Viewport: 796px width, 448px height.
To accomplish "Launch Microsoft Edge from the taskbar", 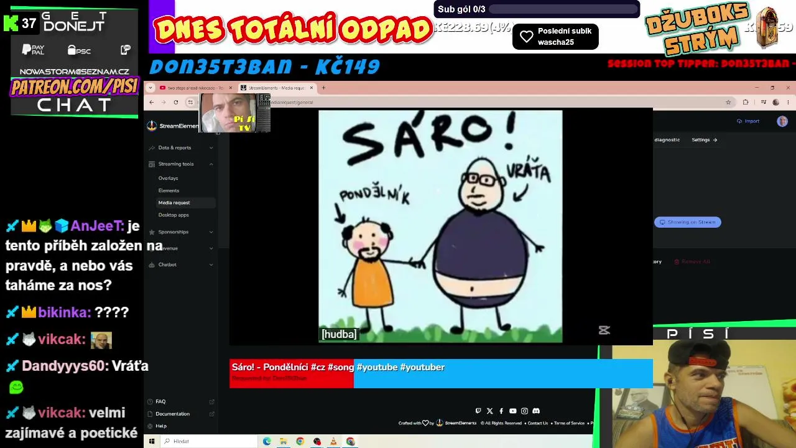I will pyautogui.click(x=267, y=441).
